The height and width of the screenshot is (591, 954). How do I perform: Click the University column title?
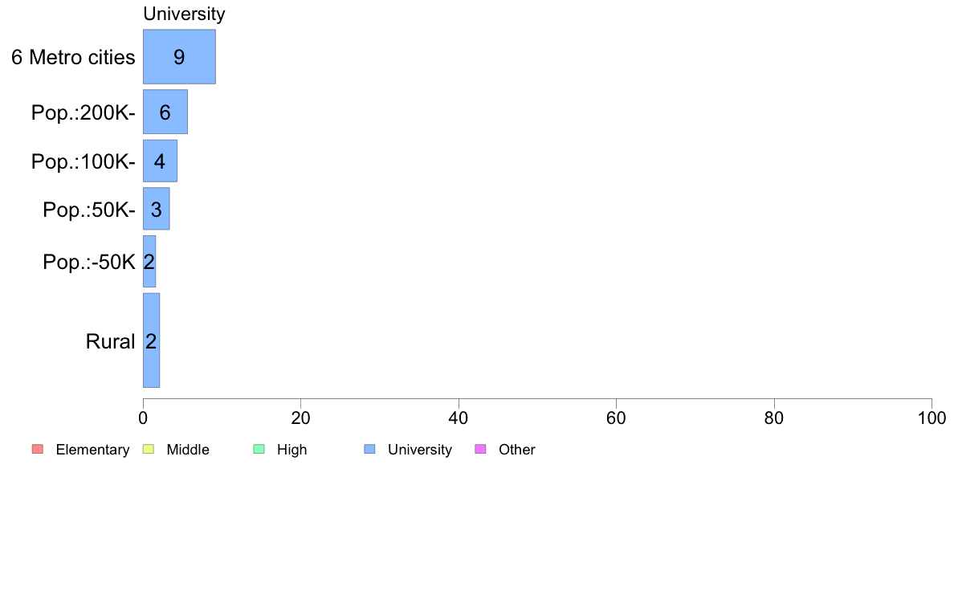(185, 14)
